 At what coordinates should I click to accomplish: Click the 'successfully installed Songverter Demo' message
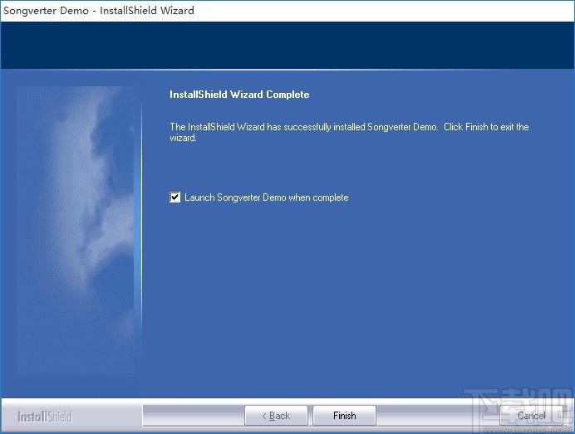tap(349, 132)
